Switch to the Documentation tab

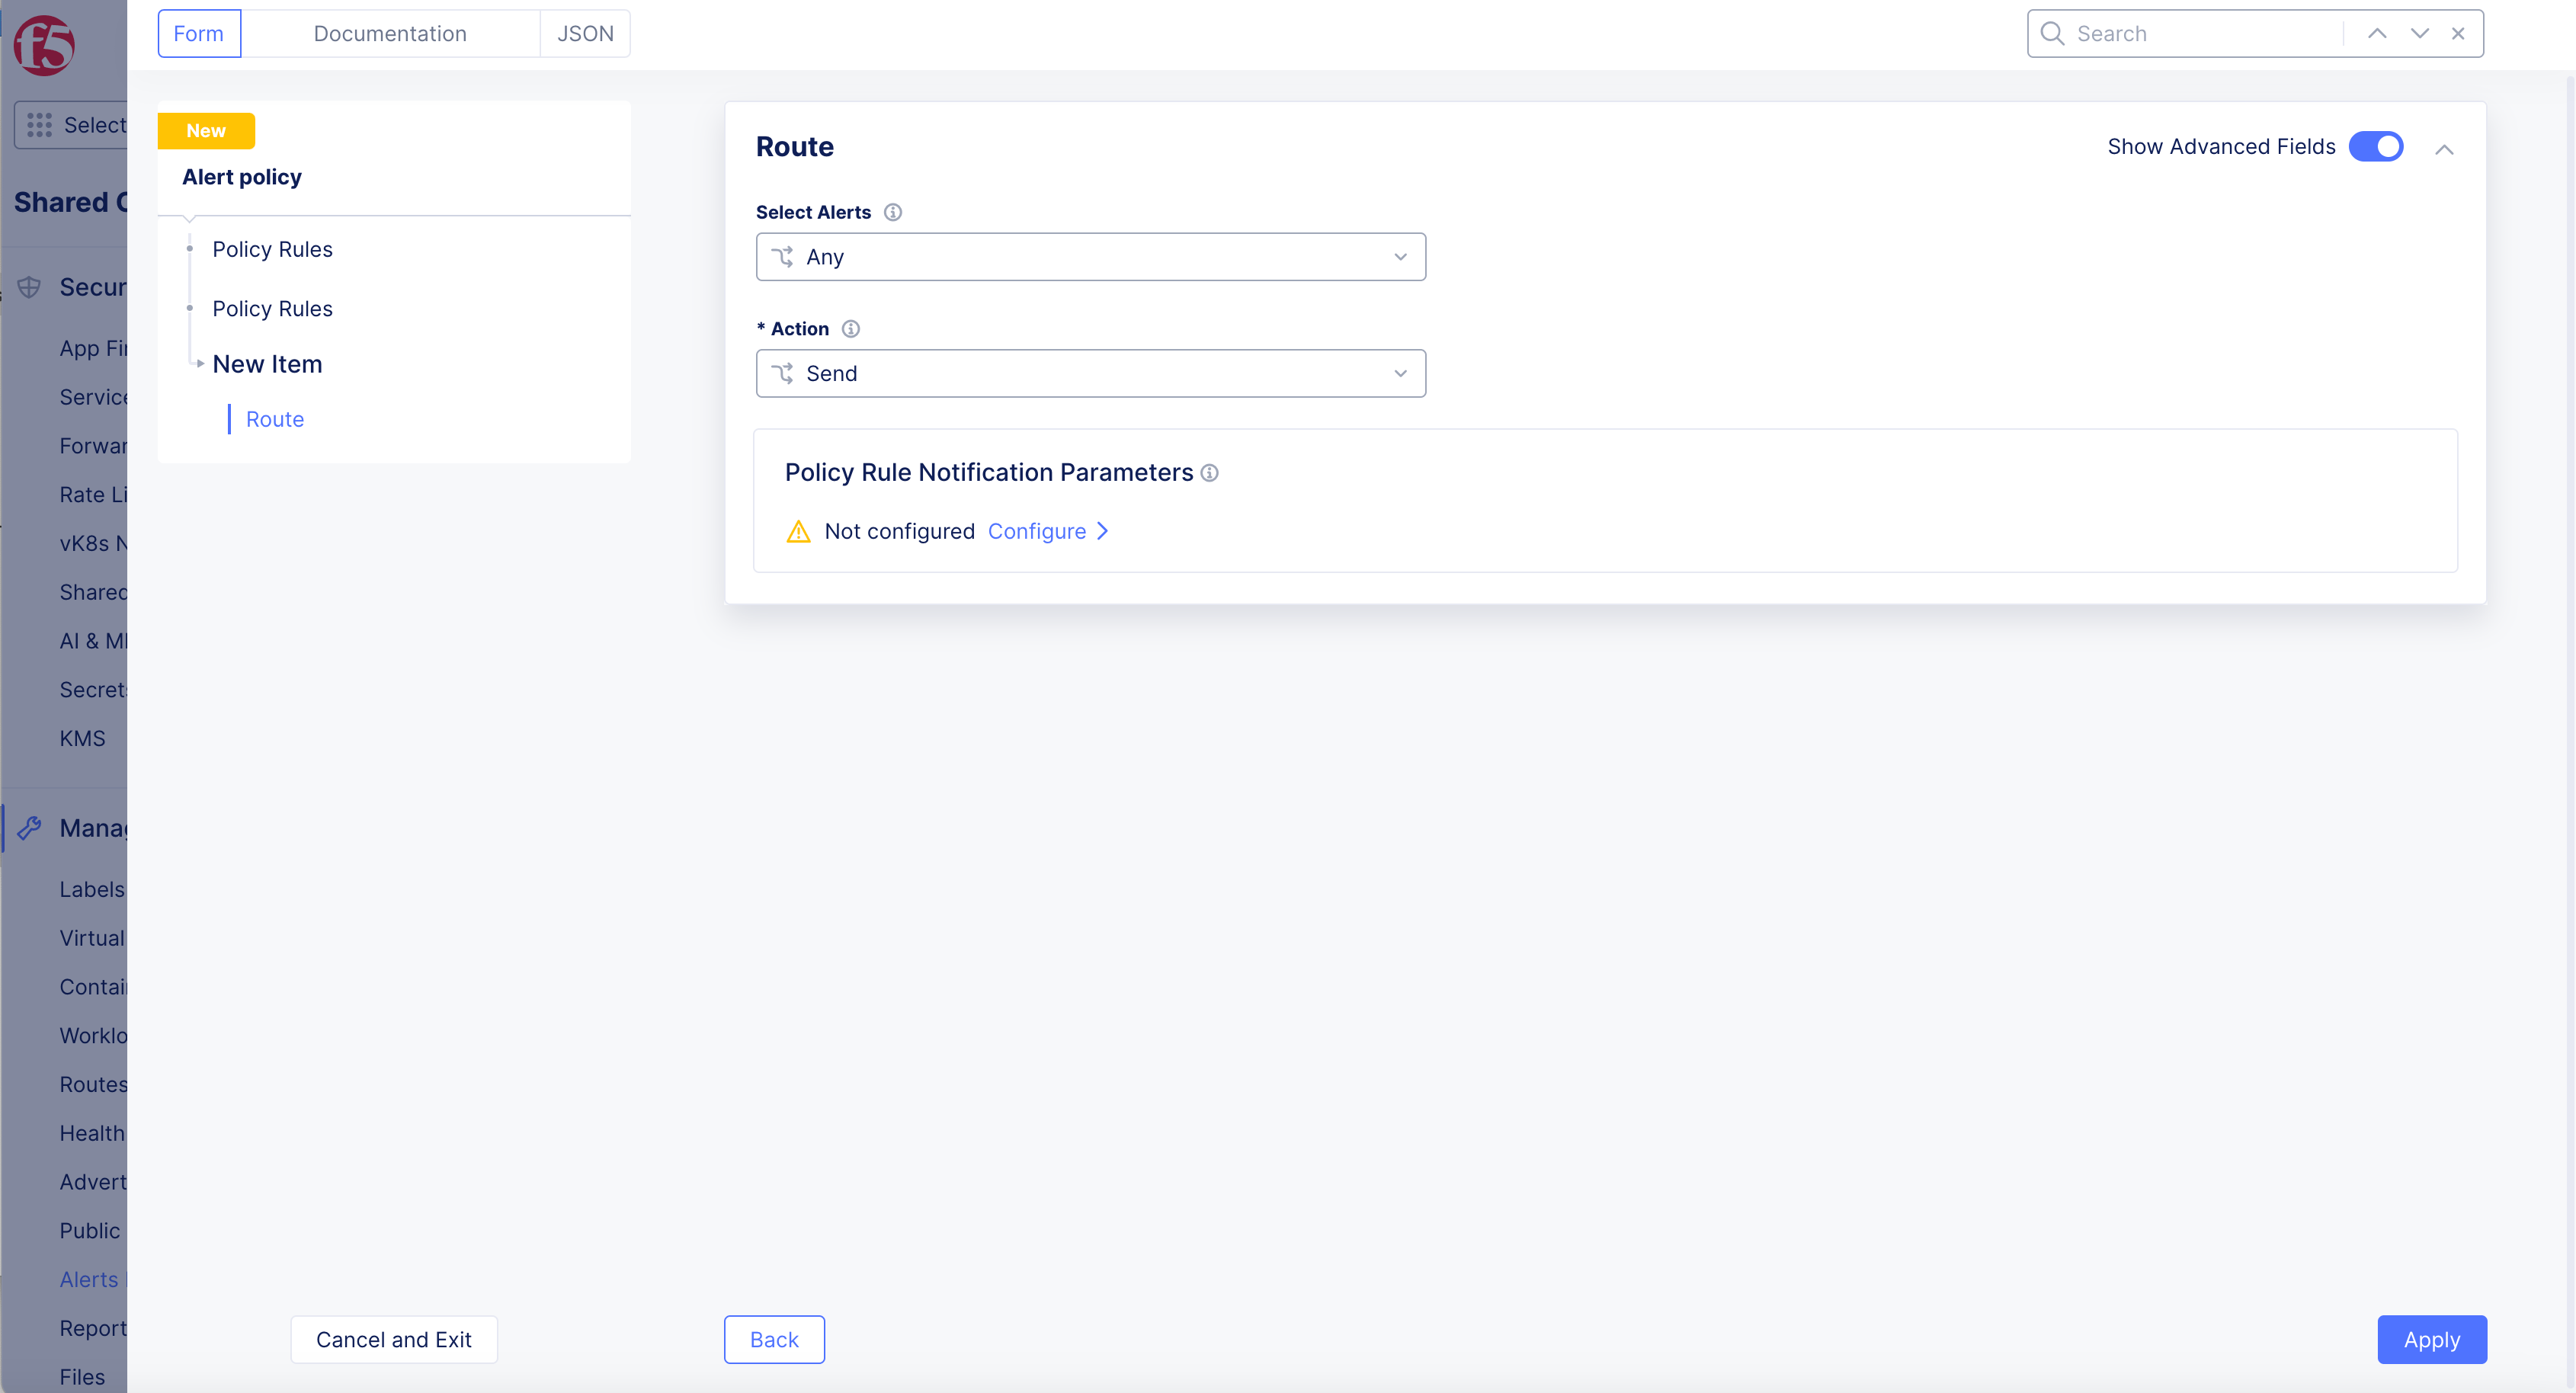[390, 34]
